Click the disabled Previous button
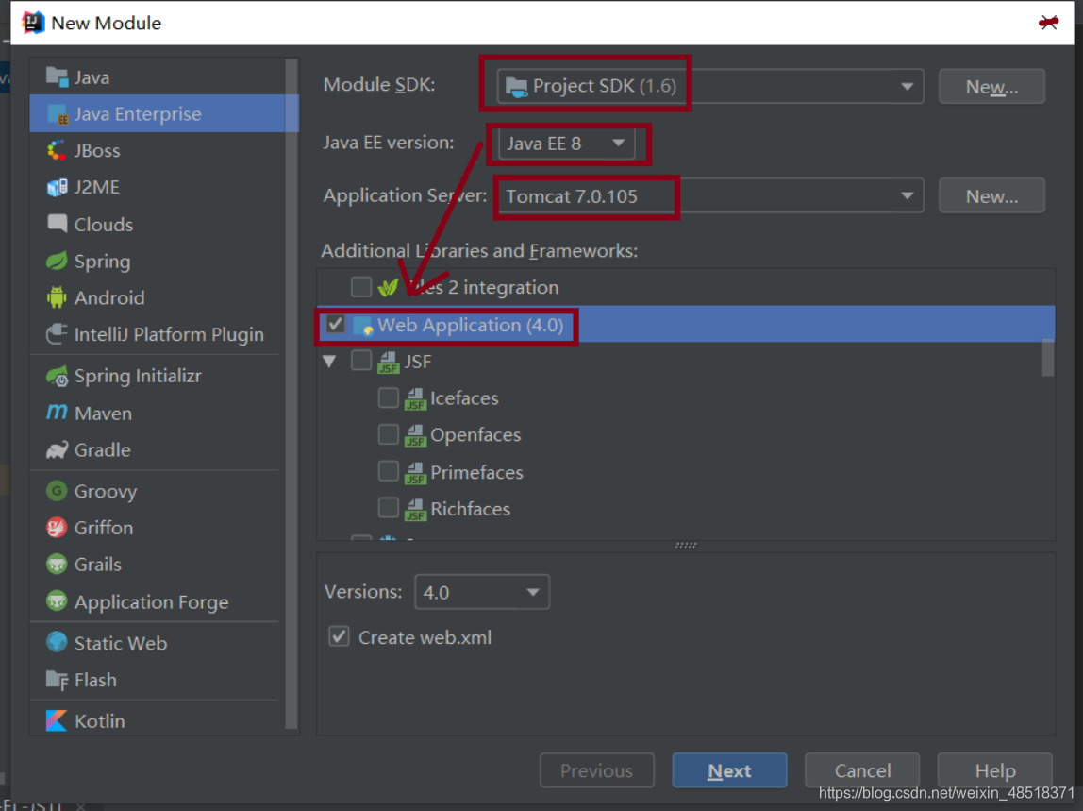The image size is (1083, 811). point(597,770)
